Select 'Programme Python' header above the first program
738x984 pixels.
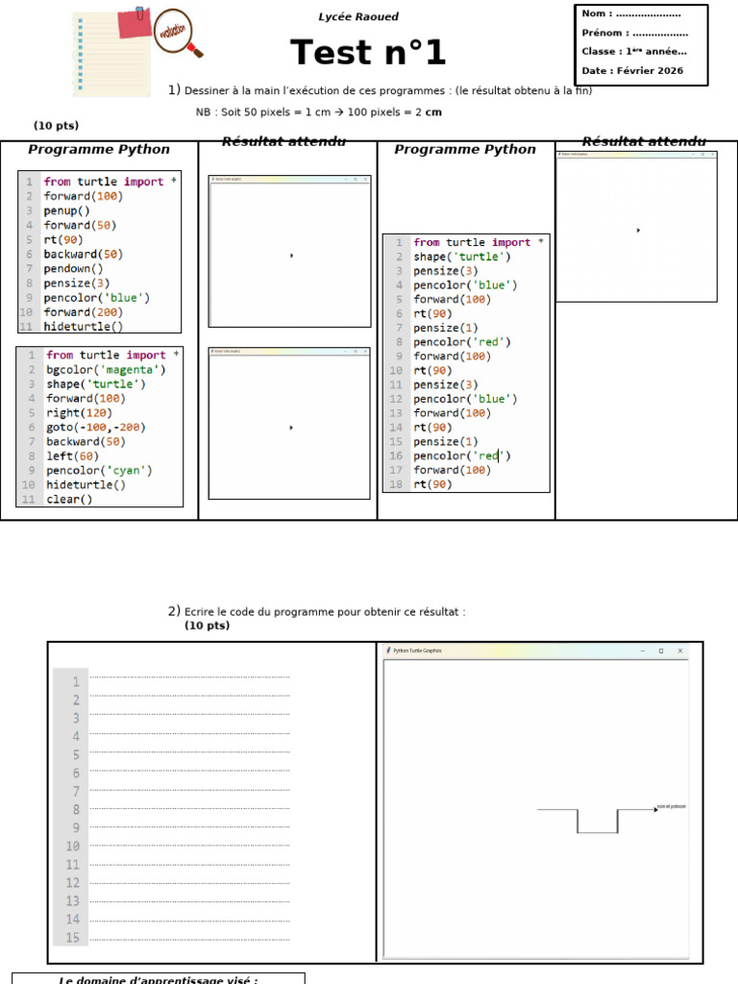click(x=99, y=149)
